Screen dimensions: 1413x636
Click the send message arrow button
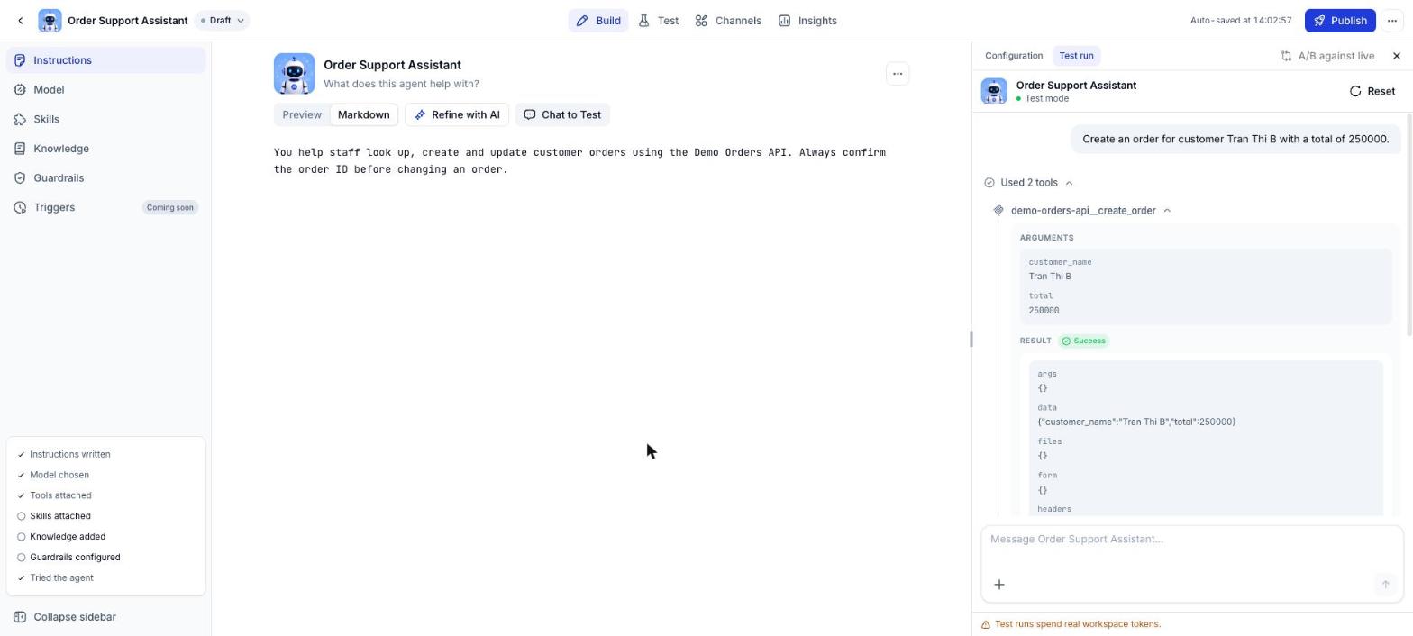(x=1385, y=585)
